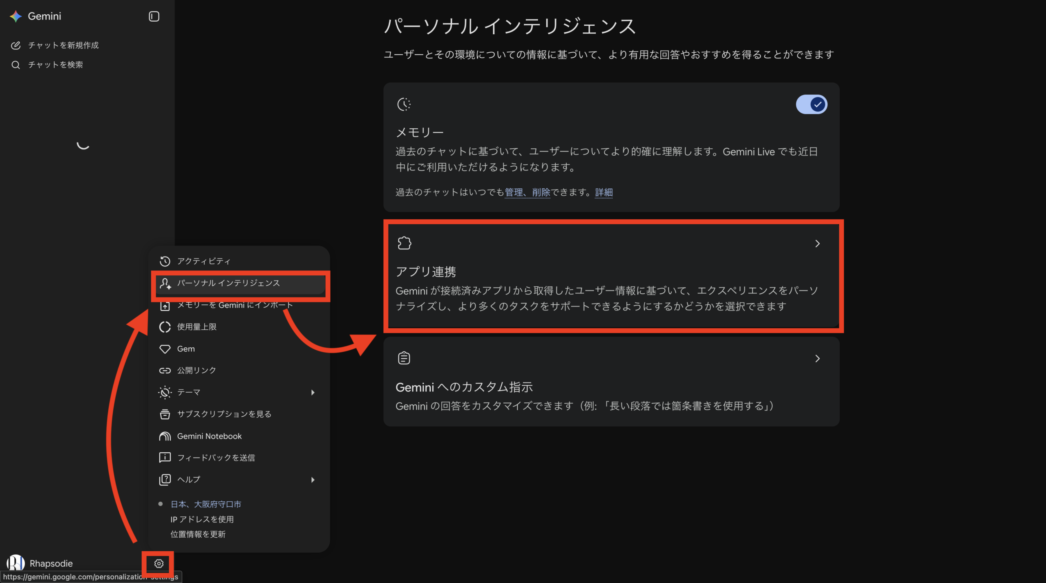Screen dimensions: 1046x583
Task: Click the アクティビティ history icon
Action: point(165,261)
